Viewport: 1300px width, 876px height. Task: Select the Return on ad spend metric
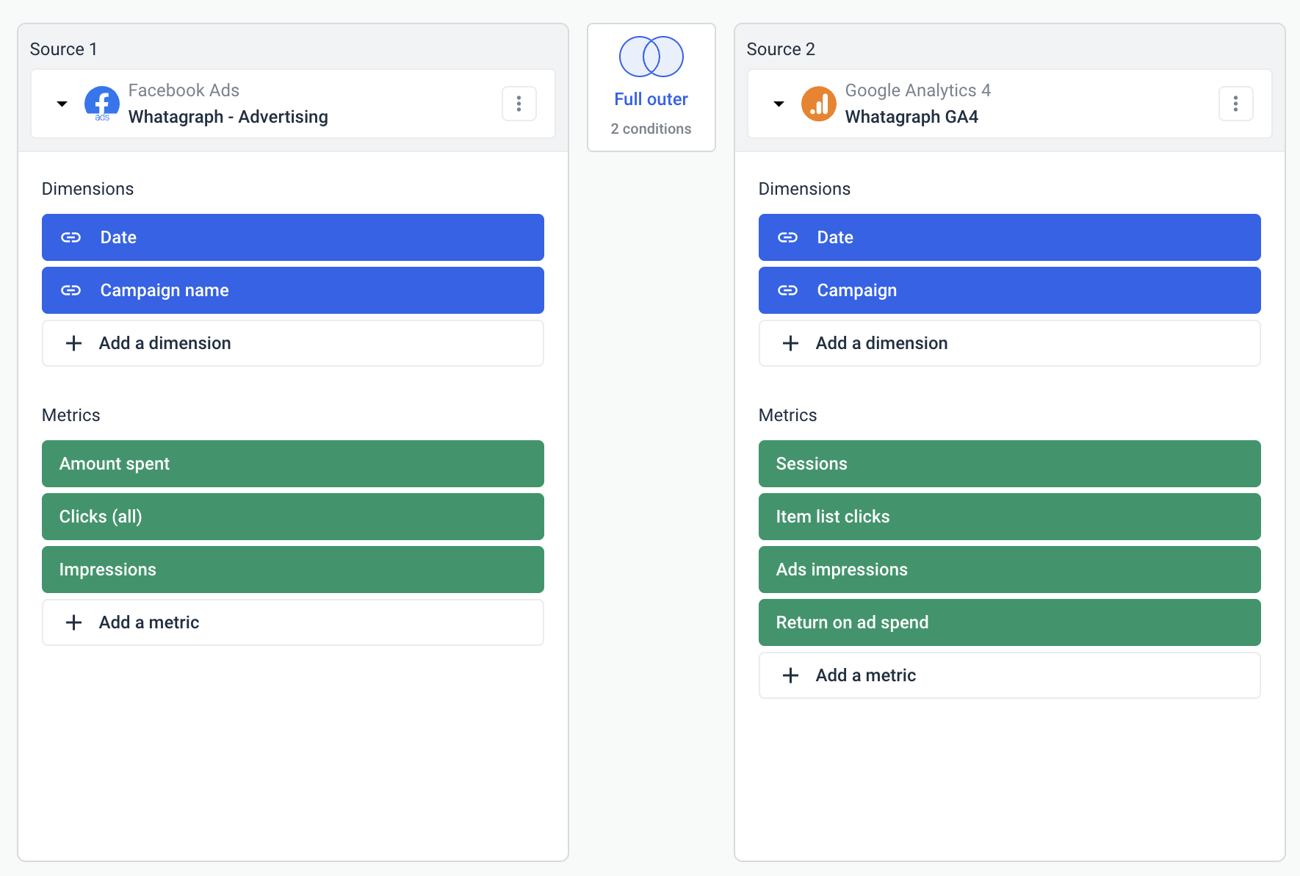click(1009, 622)
